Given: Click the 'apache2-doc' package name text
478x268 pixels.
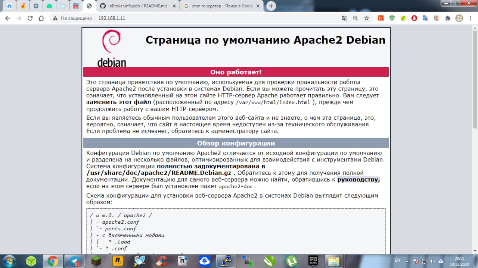Looking at the screenshot, I should [236, 186].
